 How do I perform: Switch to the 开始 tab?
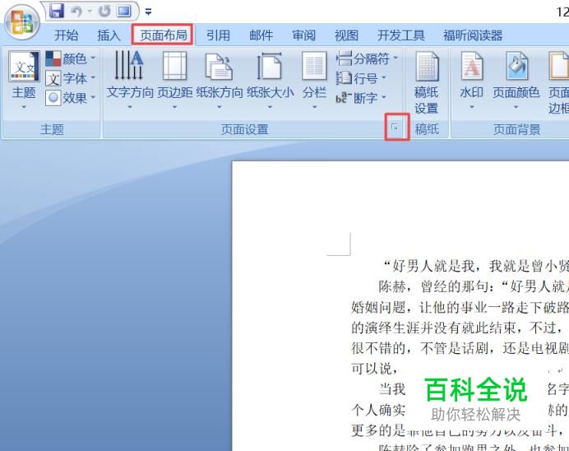pos(67,35)
